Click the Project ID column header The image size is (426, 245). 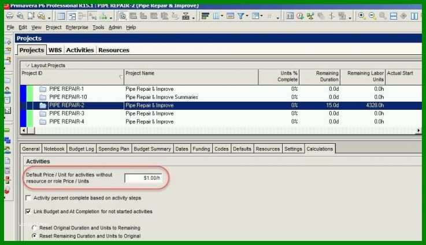coord(72,77)
